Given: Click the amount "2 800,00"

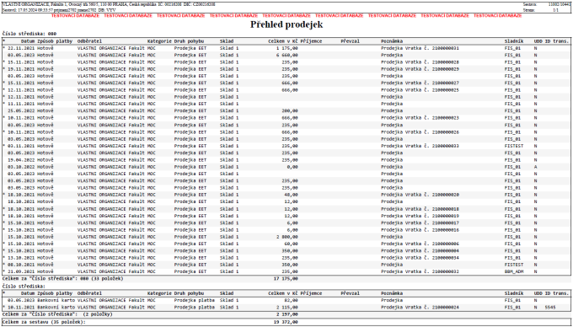Looking at the screenshot, I should [286, 236].
